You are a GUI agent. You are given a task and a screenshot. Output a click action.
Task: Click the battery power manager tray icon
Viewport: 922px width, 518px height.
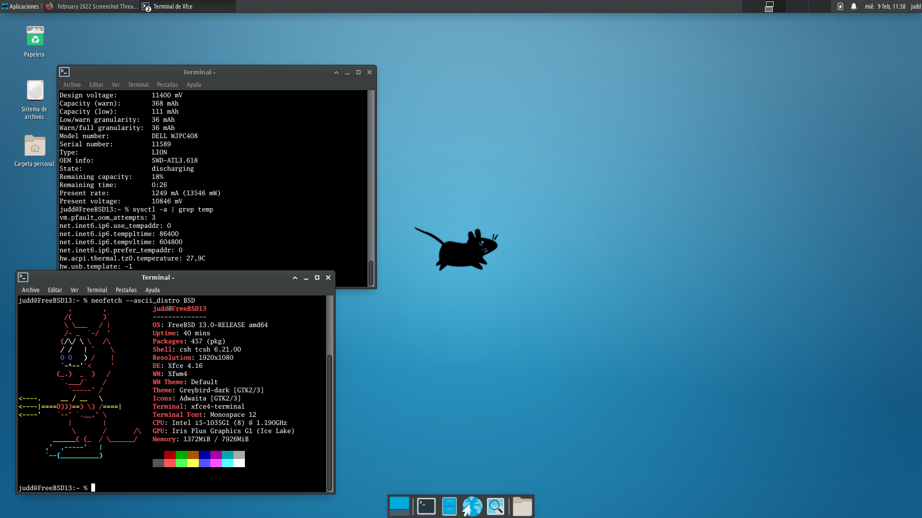[x=840, y=6]
